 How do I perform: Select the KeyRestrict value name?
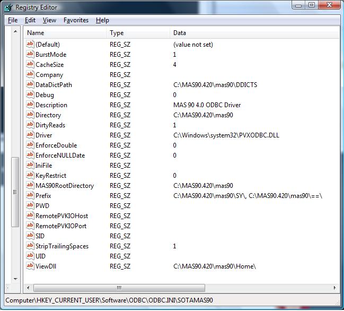point(51,176)
